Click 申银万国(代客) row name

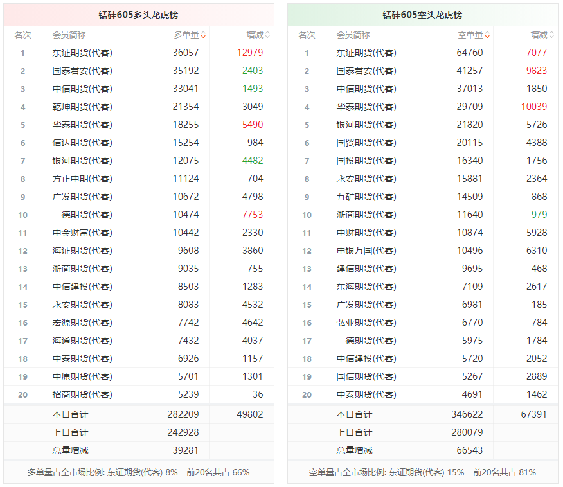(x=366, y=251)
